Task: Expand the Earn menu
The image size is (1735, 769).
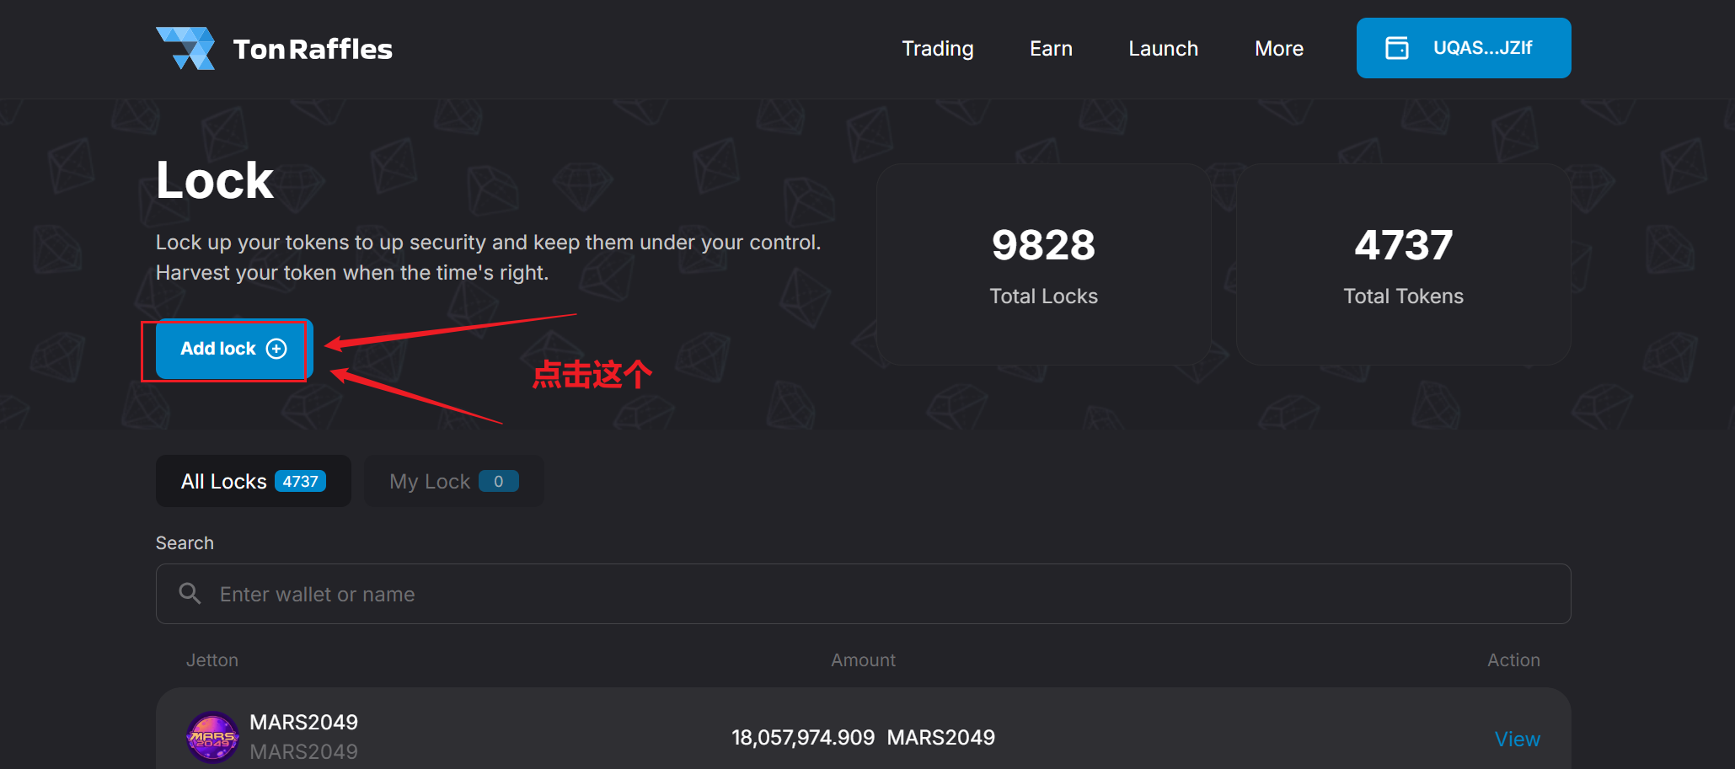Action: 1051,49
